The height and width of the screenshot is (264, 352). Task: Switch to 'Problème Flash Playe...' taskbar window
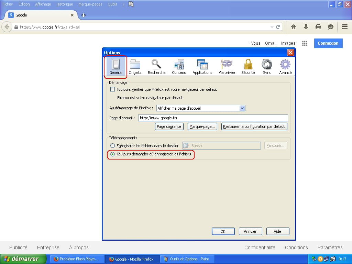pyautogui.click(x=77, y=259)
